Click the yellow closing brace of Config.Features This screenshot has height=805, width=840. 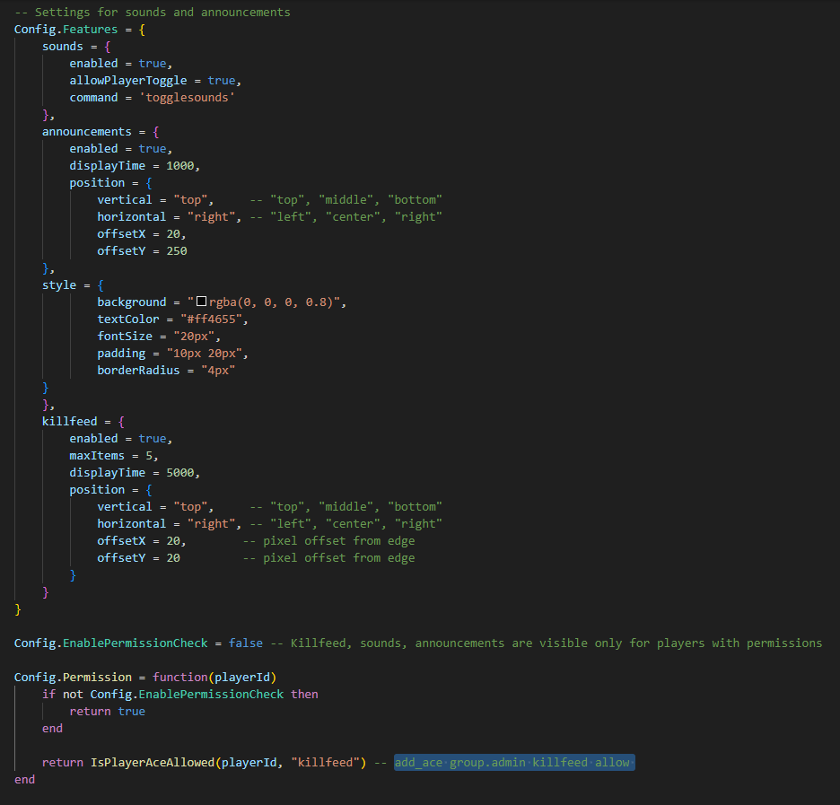coord(18,609)
